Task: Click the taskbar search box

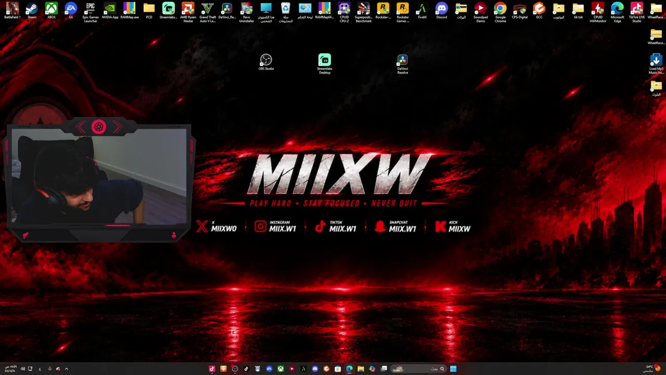Action: (x=419, y=369)
